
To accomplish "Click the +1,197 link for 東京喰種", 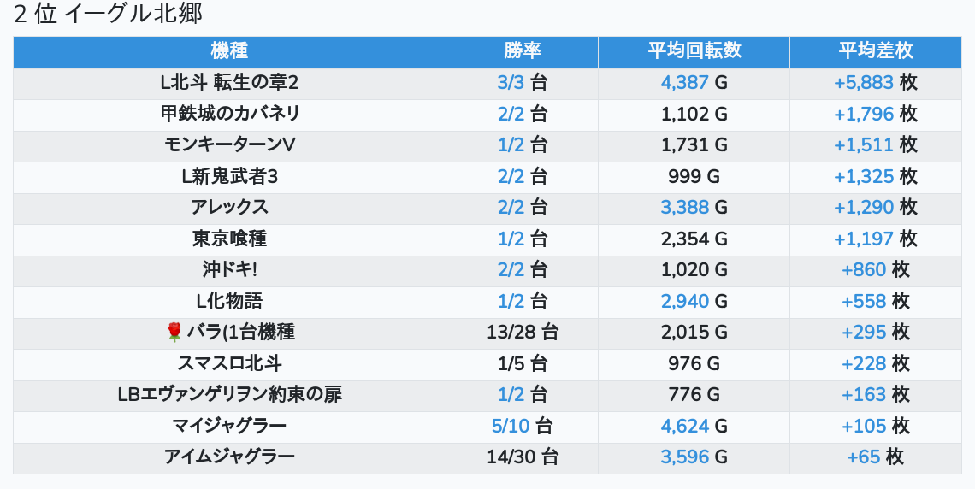I will click(864, 239).
